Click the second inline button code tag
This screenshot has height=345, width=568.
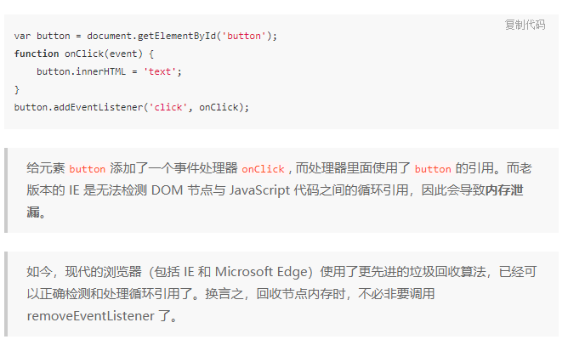433,169
